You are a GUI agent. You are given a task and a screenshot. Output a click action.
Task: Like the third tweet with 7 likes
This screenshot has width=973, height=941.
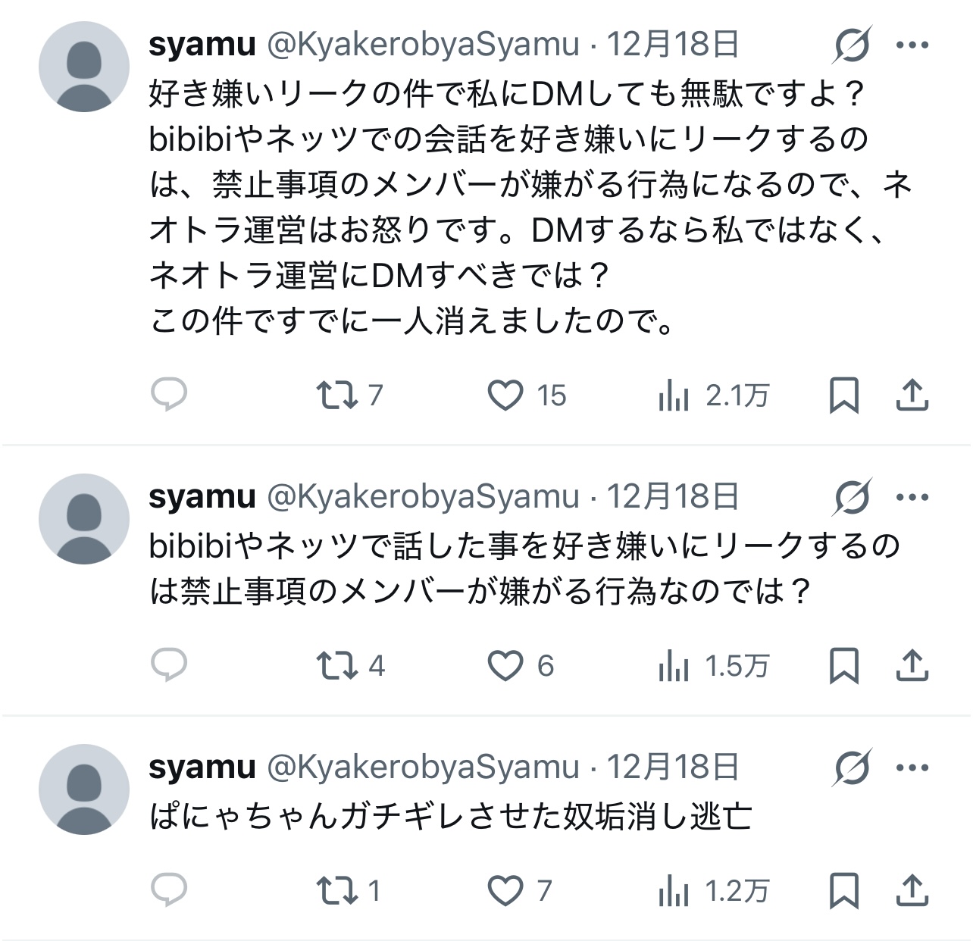(505, 890)
